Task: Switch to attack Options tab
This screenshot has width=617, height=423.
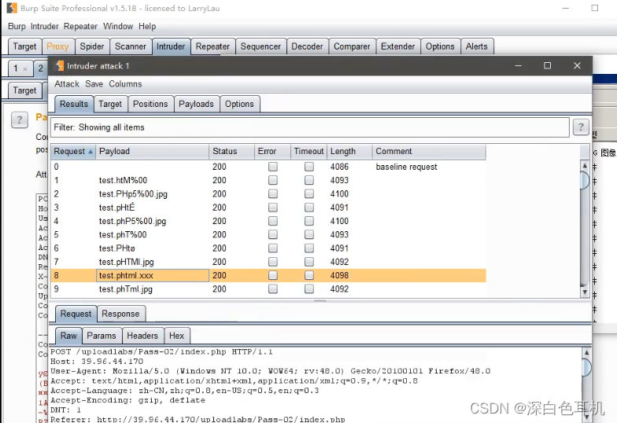Action: [239, 104]
